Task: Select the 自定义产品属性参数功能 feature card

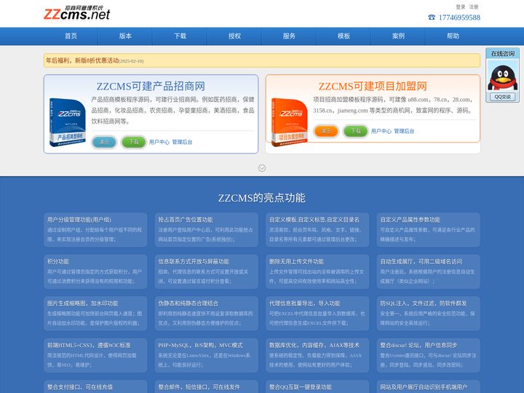Action: pyautogui.click(x=429, y=229)
